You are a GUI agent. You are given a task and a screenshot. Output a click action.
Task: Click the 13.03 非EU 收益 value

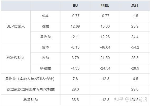coord(105,26)
